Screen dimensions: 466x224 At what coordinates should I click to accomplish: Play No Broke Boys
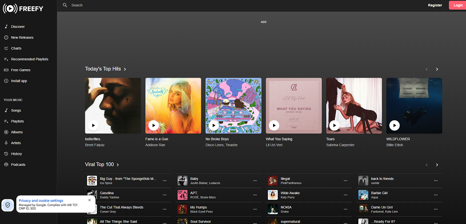pos(214,125)
